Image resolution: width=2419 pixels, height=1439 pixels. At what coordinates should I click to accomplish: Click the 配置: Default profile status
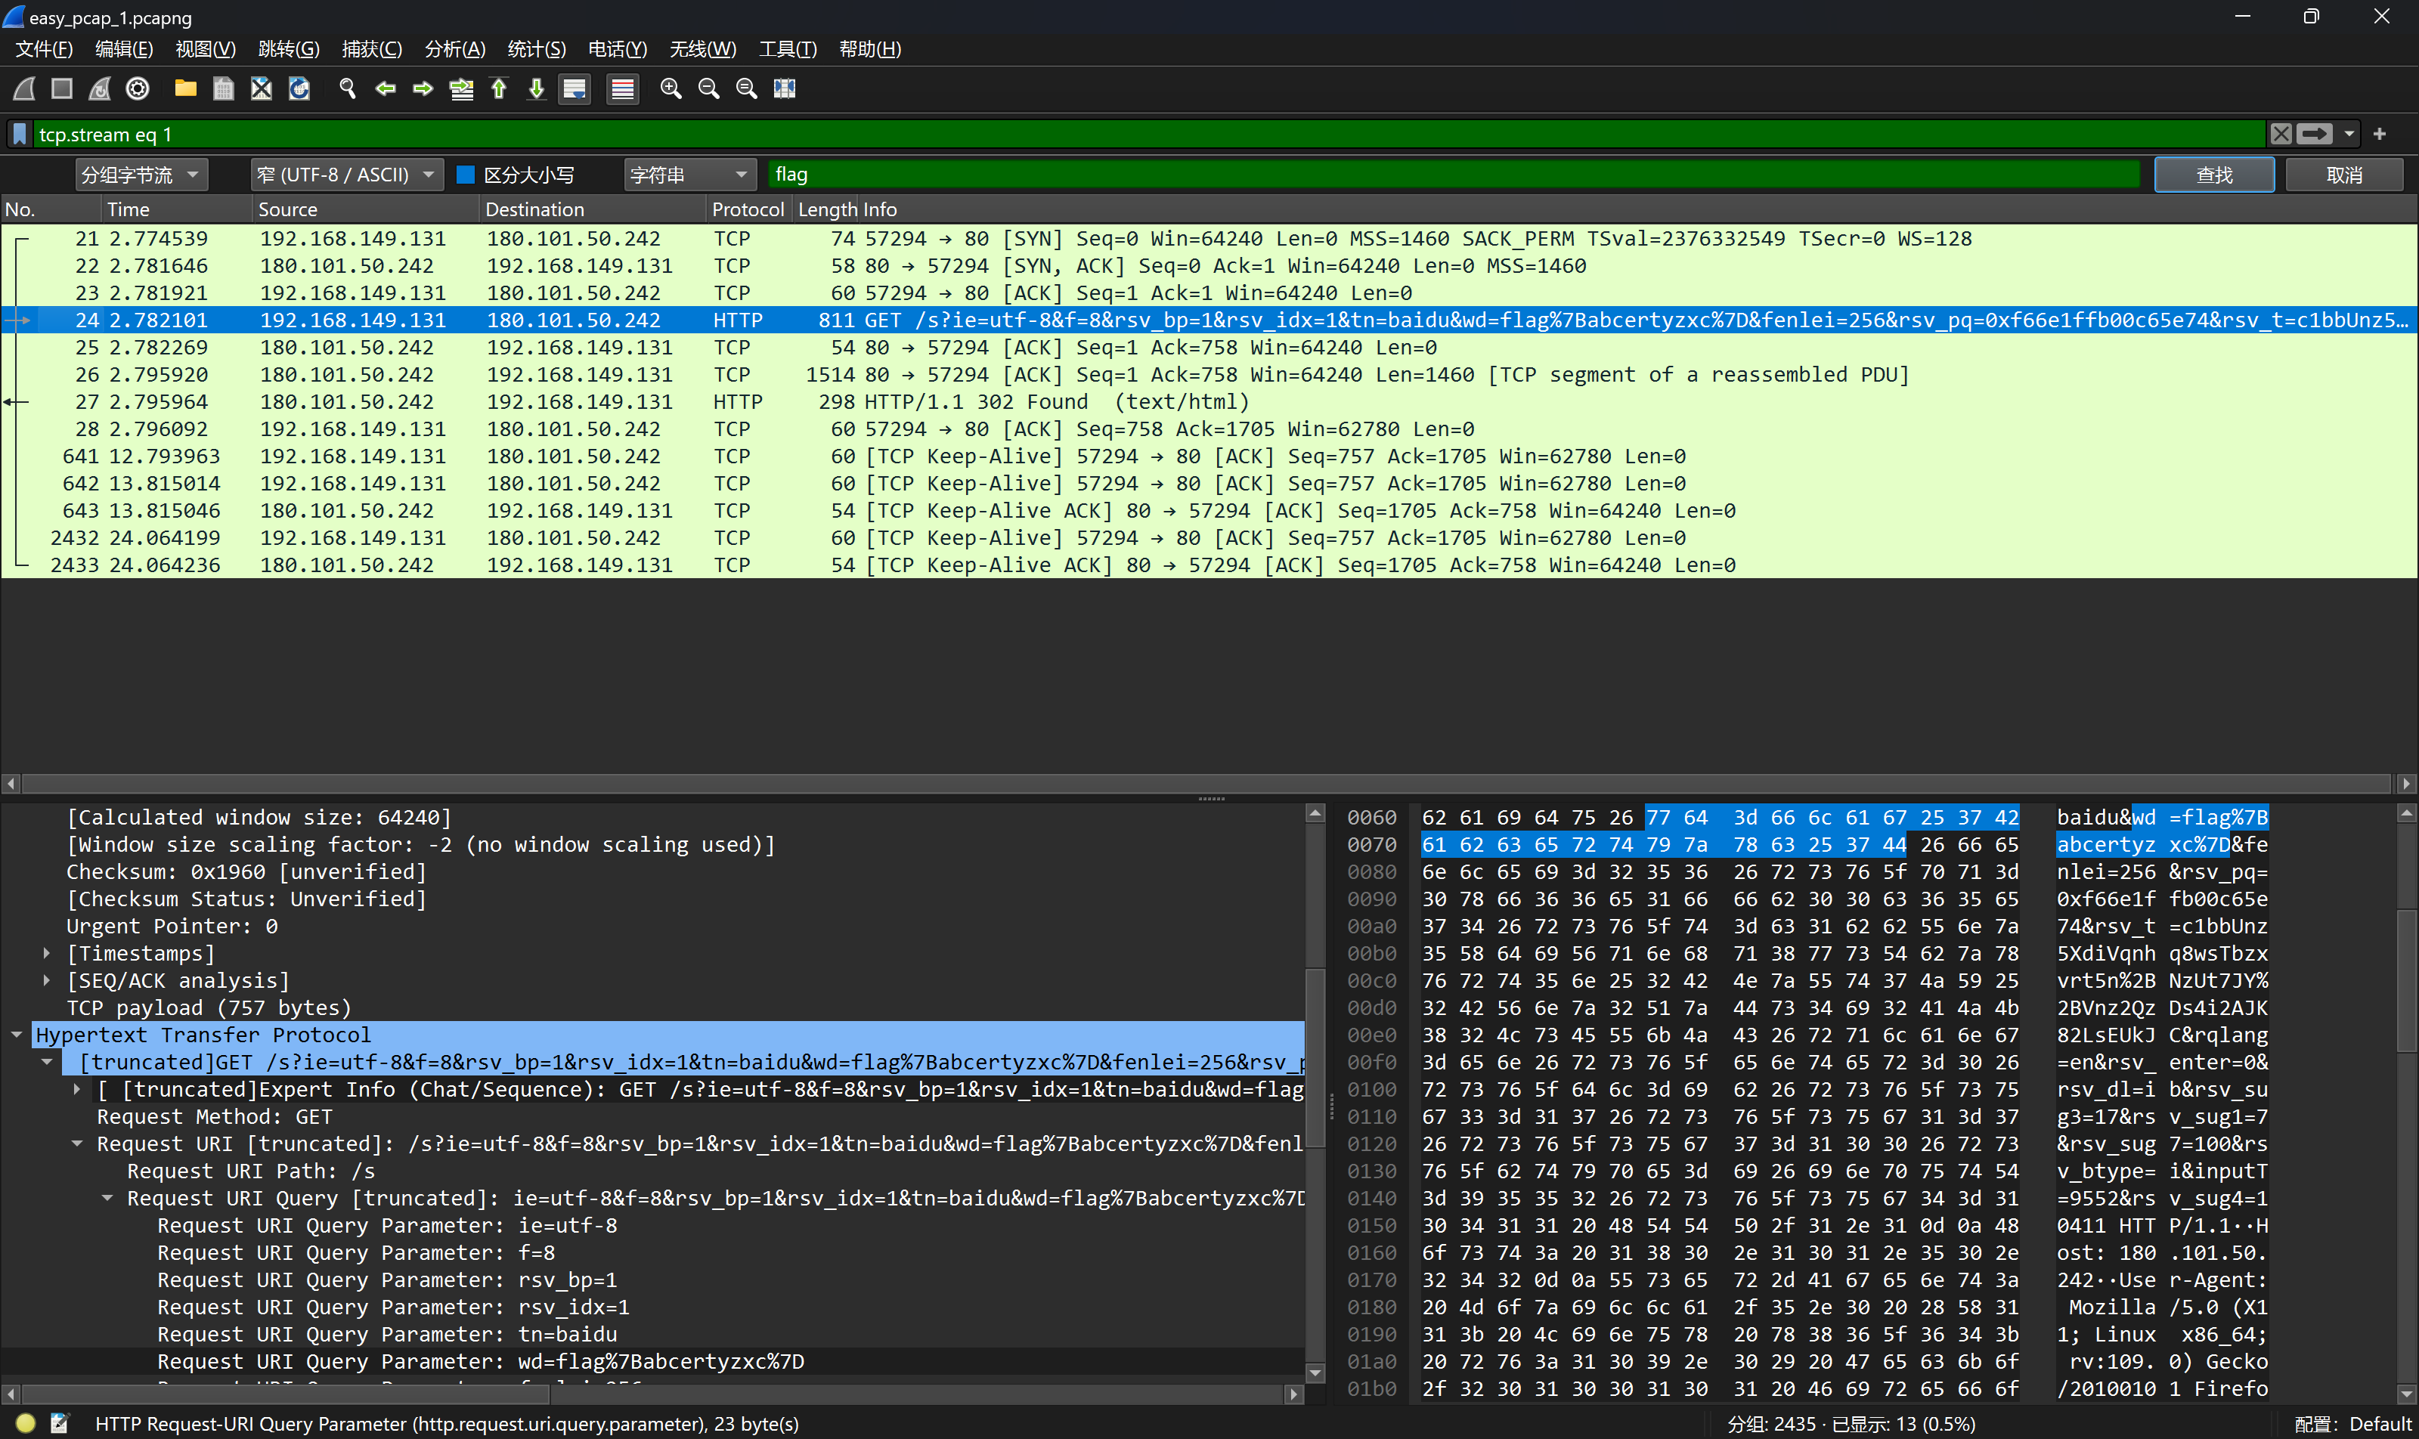(2352, 1423)
